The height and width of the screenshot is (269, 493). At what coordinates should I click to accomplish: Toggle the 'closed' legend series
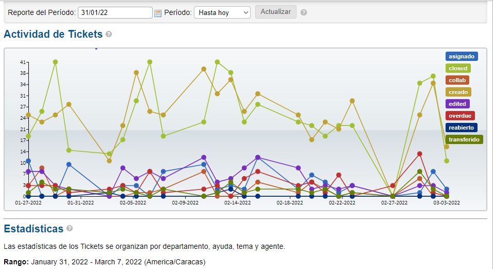[458, 68]
